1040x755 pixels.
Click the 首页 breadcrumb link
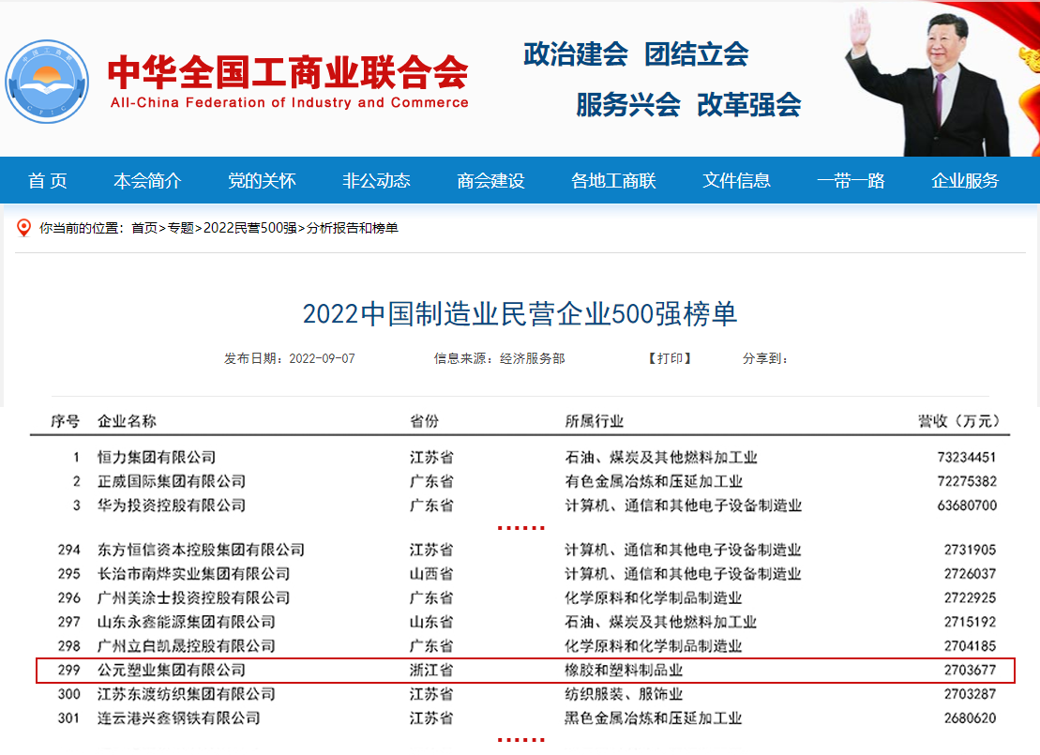144,228
